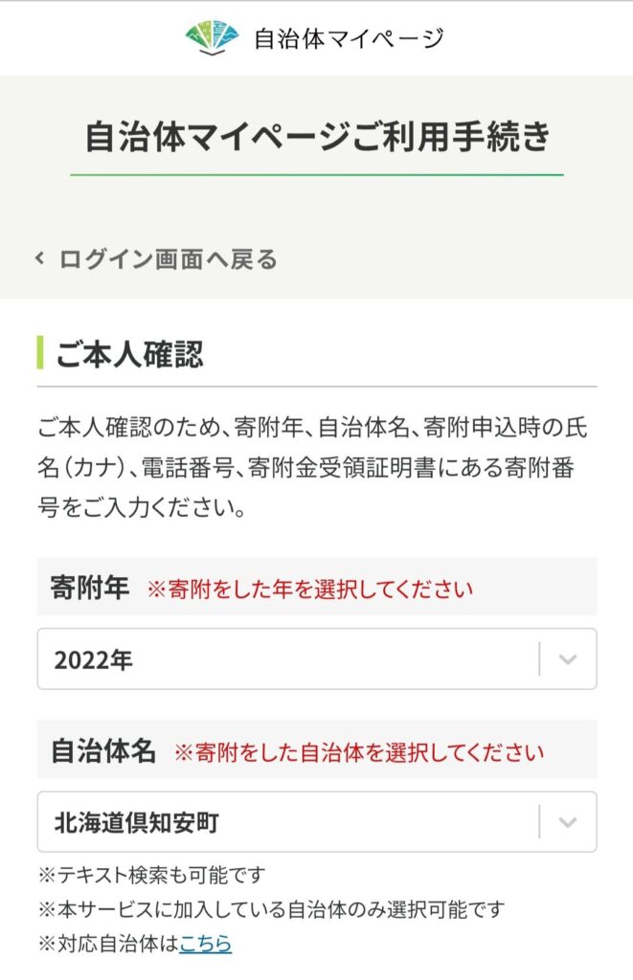Click the 自治体マイページ header title text
The width and height of the screenshot is (633, 980).
click(x=349, y=38)
